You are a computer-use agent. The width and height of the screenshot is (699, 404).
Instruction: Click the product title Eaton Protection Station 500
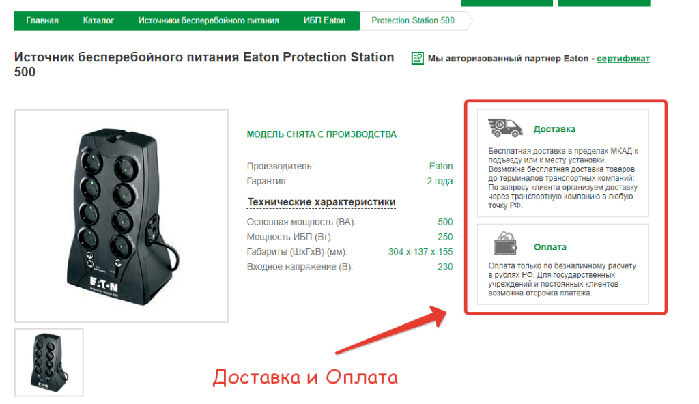(204, 65)
